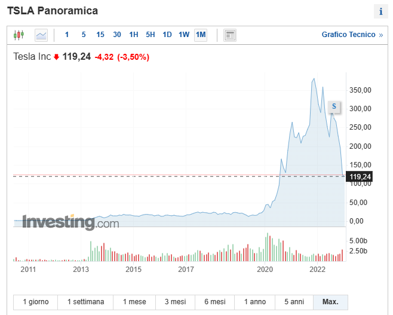This screenshot has height=315, width=393.
Task: Switch to the 1 giorno range tab
Action: click(36, 302)
